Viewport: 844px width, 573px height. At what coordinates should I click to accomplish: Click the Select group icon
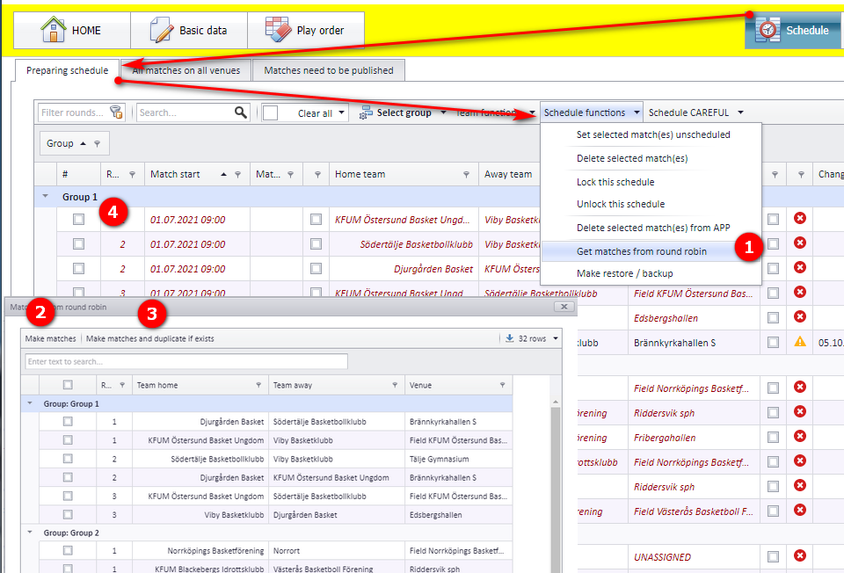pyautogui.click(x=366, y=112)
